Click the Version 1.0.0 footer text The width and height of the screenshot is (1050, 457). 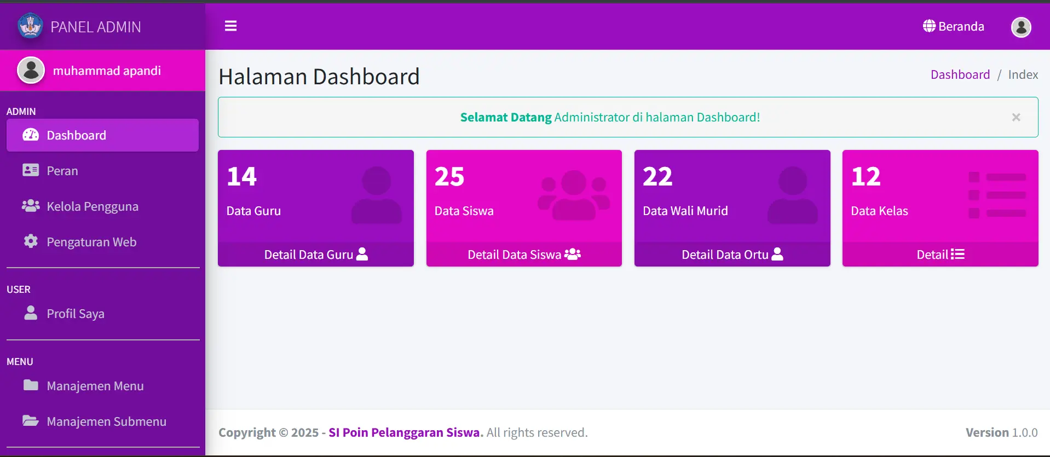tap(1002, 432)
